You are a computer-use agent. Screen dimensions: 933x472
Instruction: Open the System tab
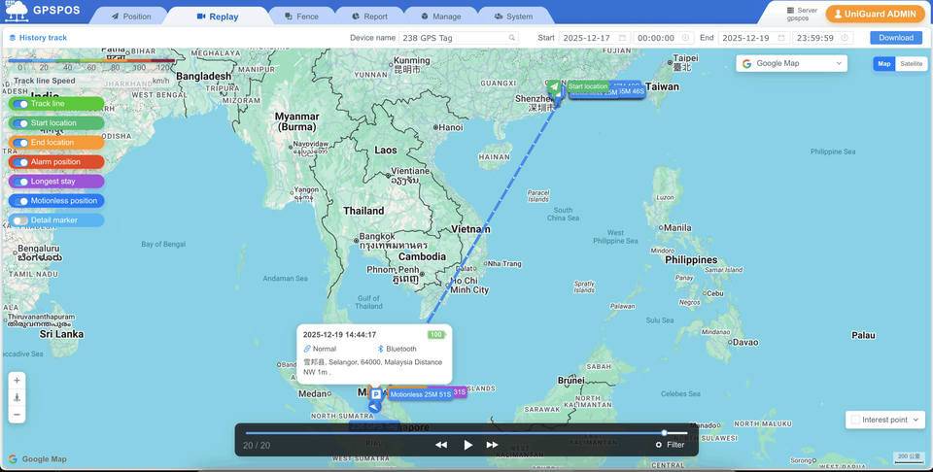point(513,17)
